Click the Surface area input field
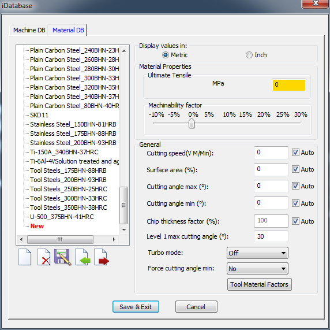330x330 pixels. (271, 169)
